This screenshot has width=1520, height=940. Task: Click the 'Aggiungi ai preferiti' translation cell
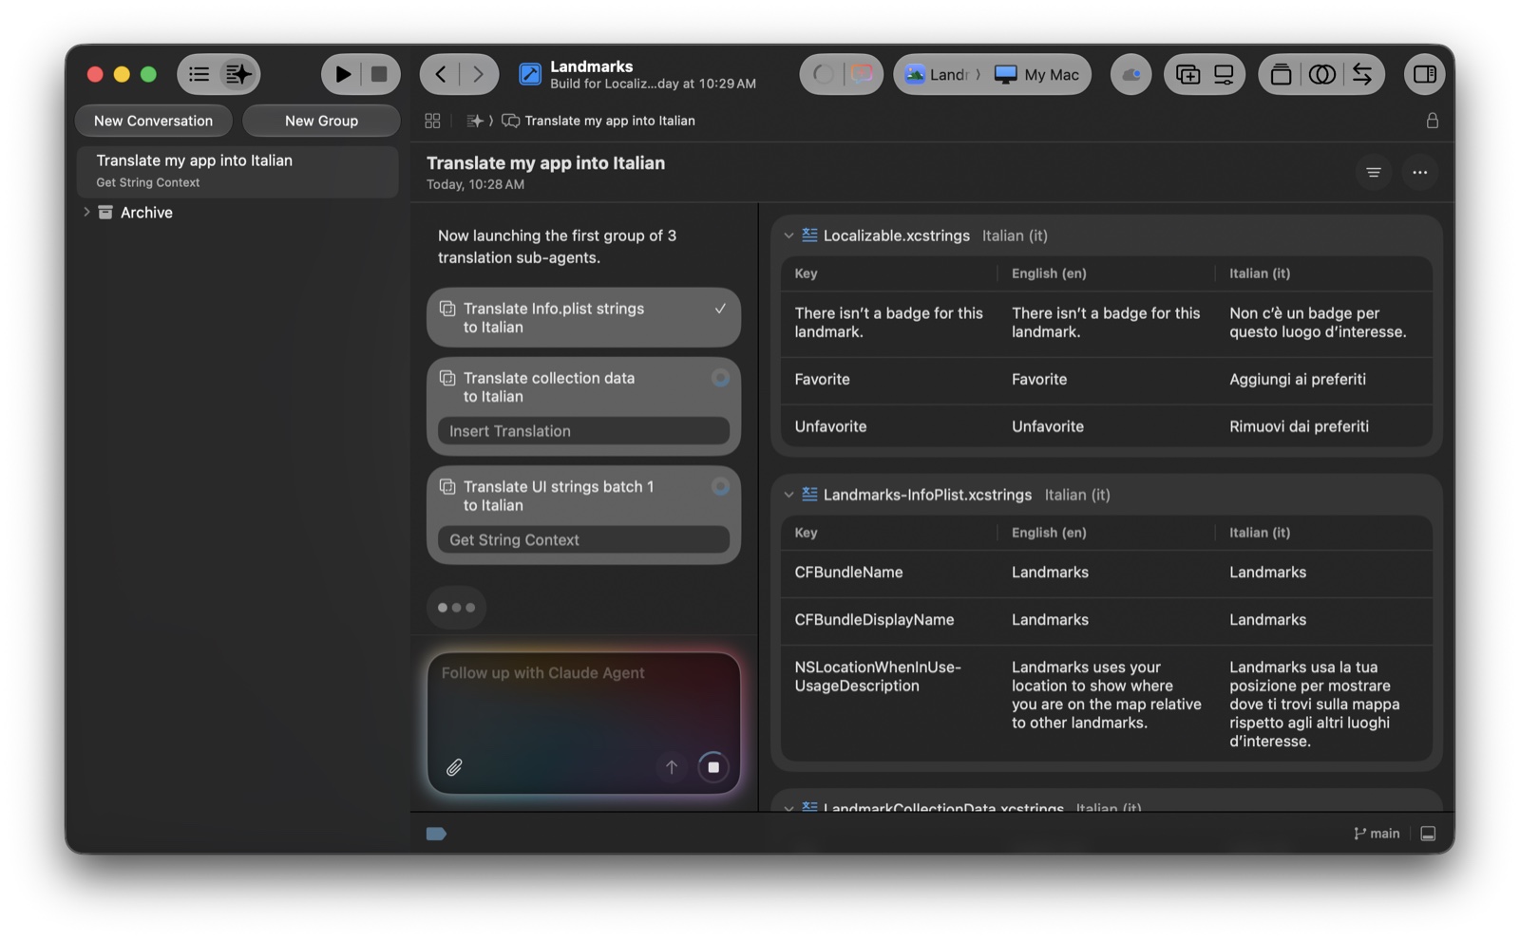(1323, 380)
